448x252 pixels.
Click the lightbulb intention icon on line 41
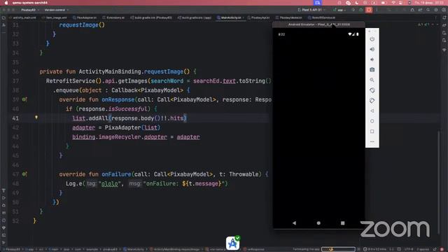click(x=36, y=118)
